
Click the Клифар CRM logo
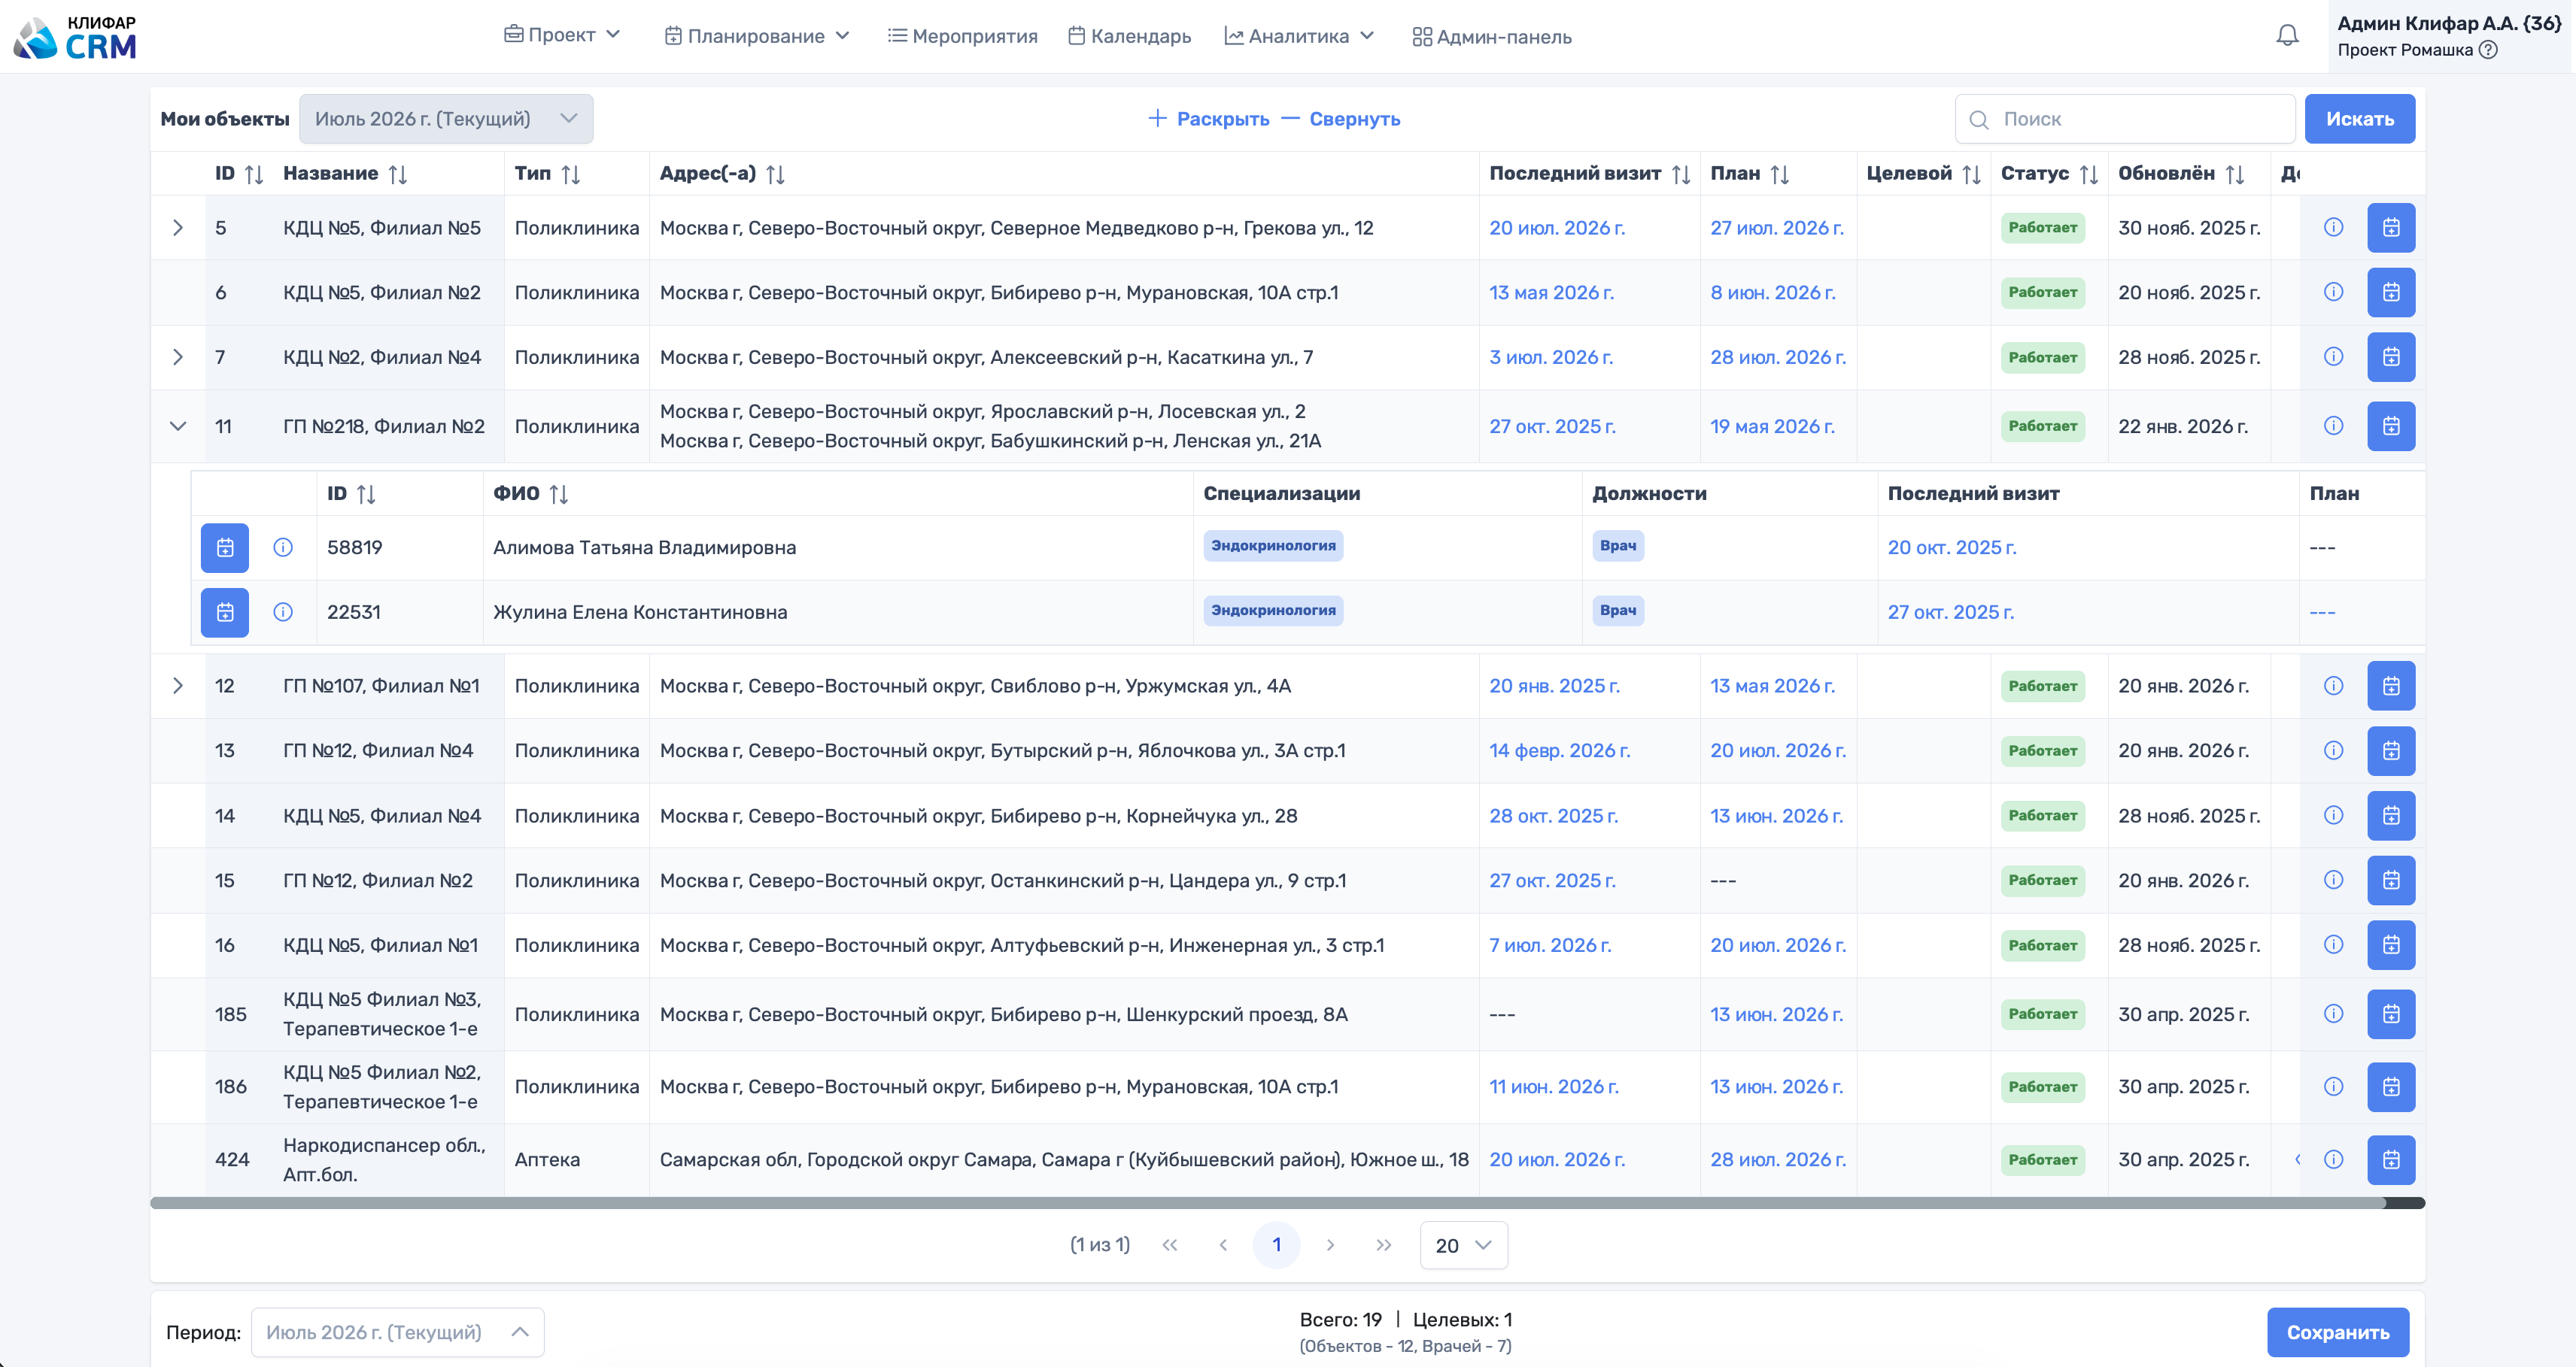tap(75, 37)
